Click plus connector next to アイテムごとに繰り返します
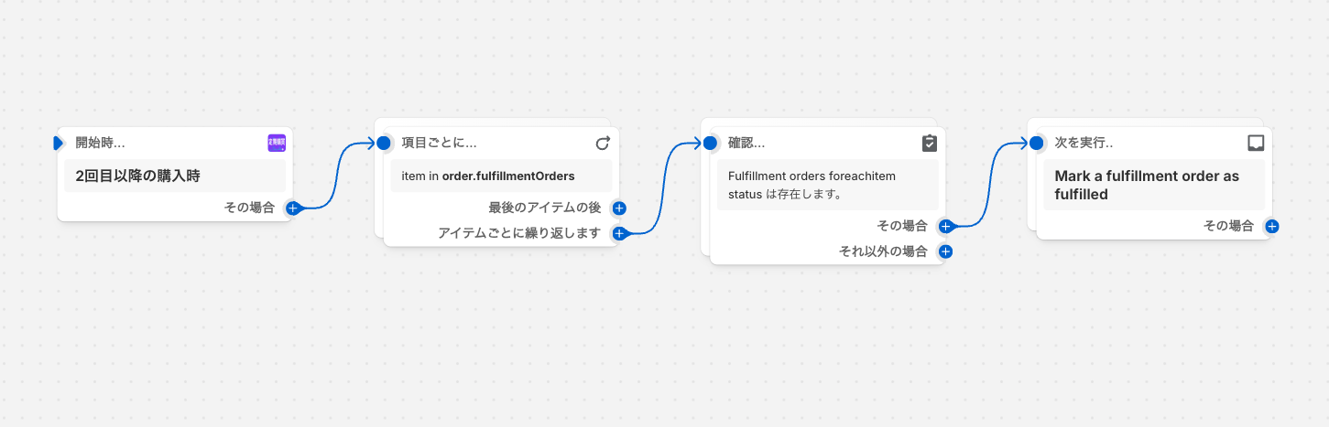Image resolution: width=1329 pixels, height=427 pixels. (619, 233)
